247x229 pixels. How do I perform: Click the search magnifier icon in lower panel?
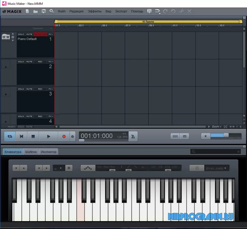(x=194, y=152)
